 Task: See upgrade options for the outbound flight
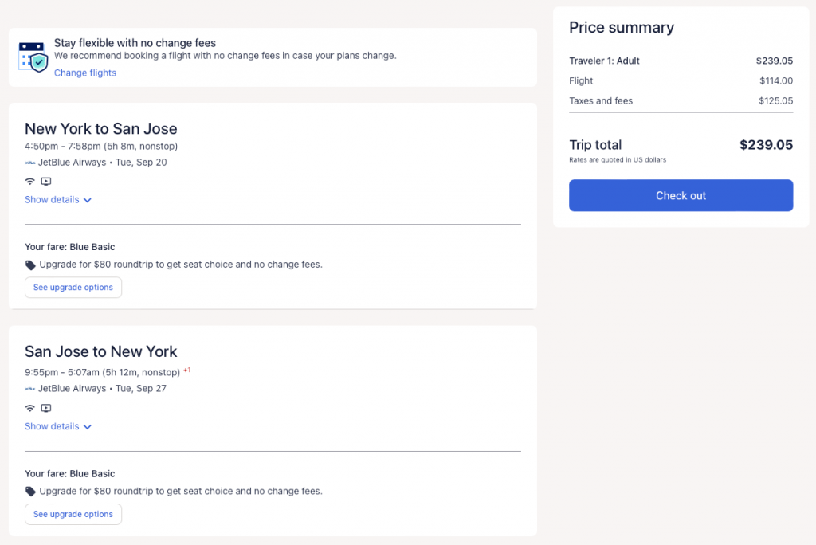point(73,288)
